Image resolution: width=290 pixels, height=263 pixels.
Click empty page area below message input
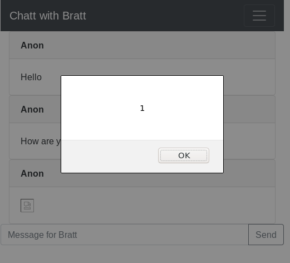pos(142,254)
